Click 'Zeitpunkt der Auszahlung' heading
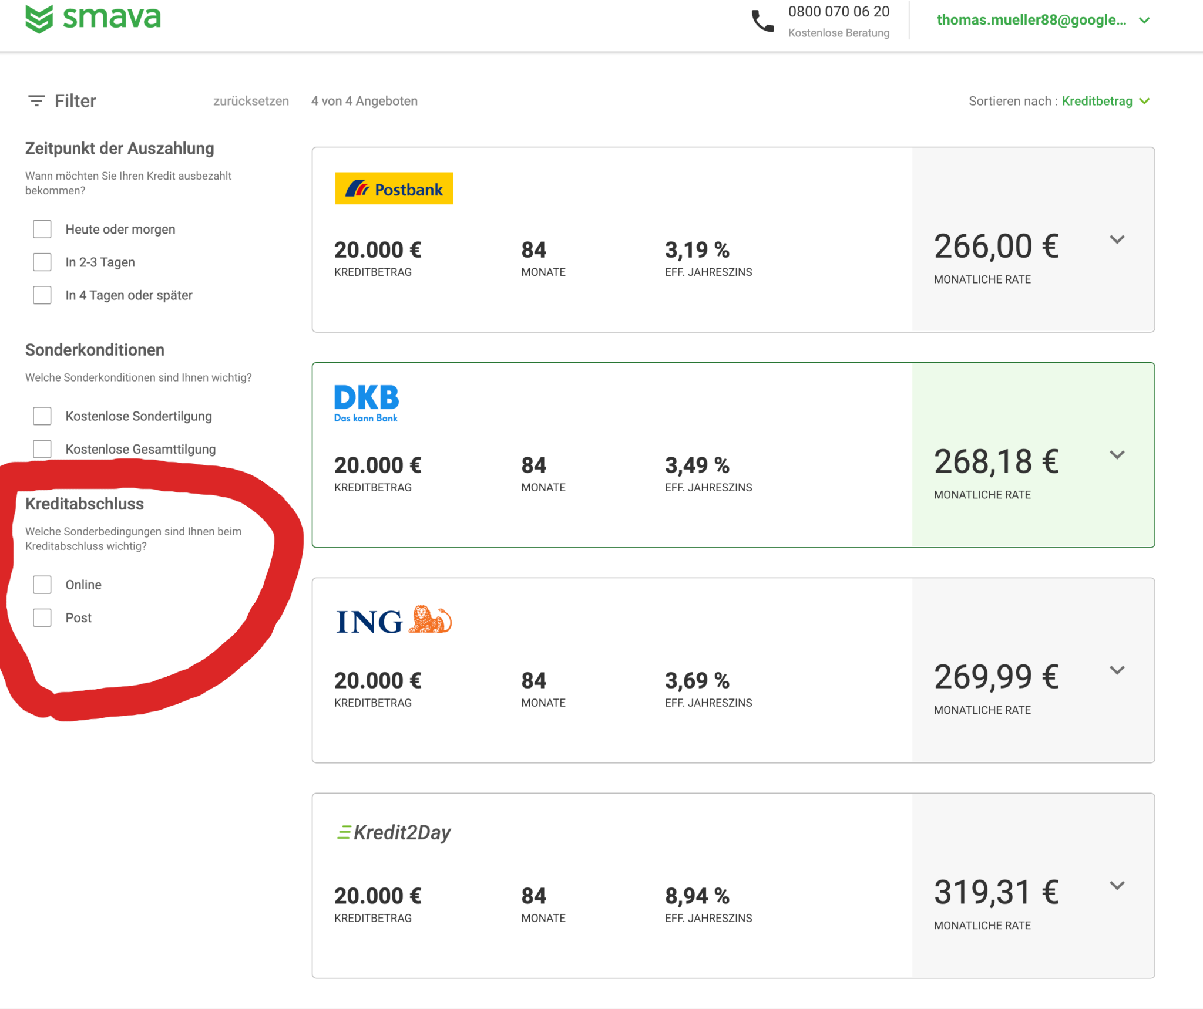This screenshot has height=1009, width=1203. coord(120,149)
